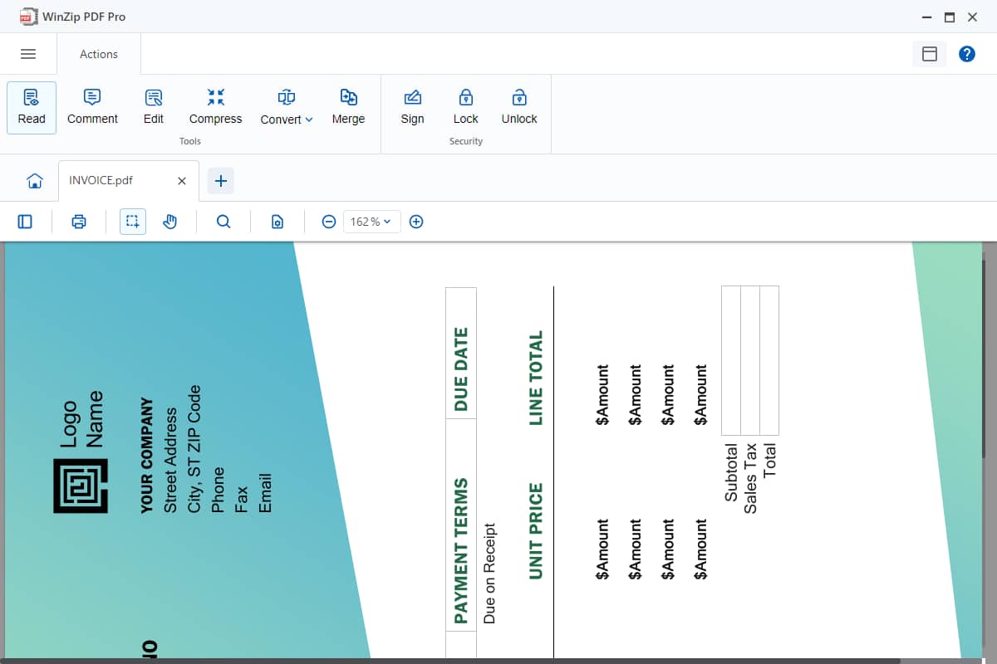
Task: Activate the Edit tool
Action: point(153,107)
